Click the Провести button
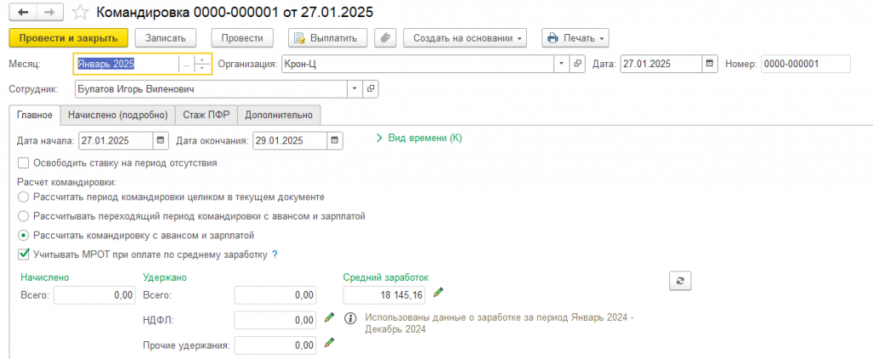 [242, 37]
